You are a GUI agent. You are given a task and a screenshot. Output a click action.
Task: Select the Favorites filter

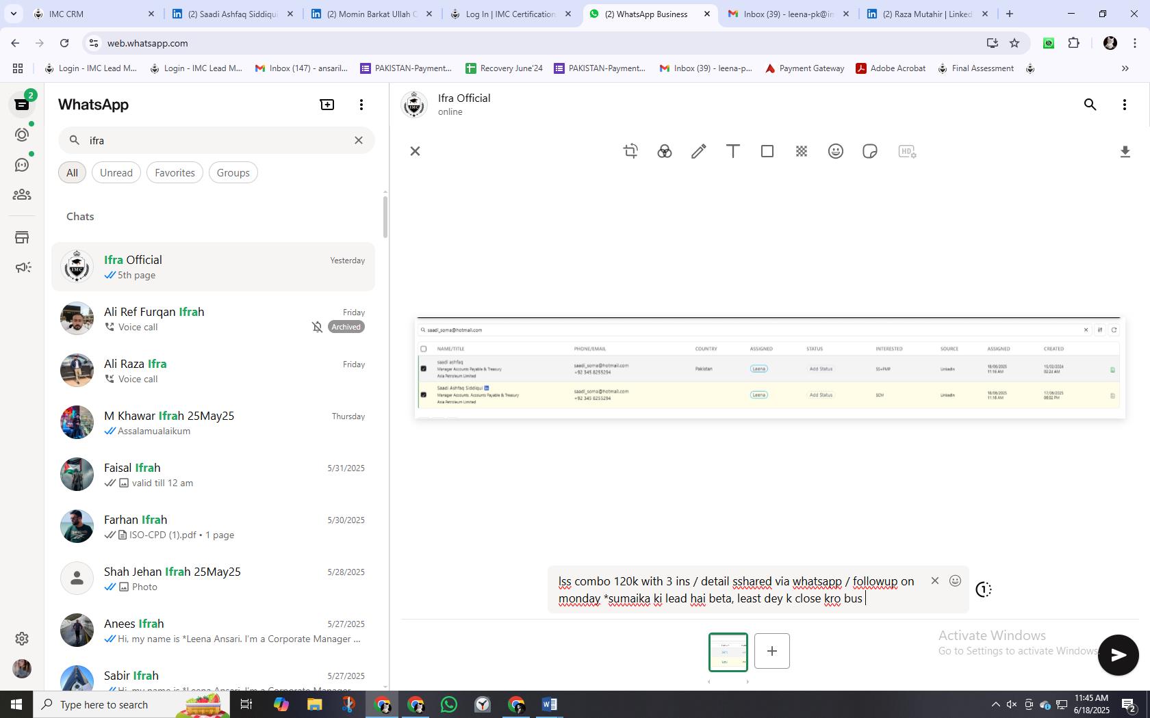coord(175,172)
